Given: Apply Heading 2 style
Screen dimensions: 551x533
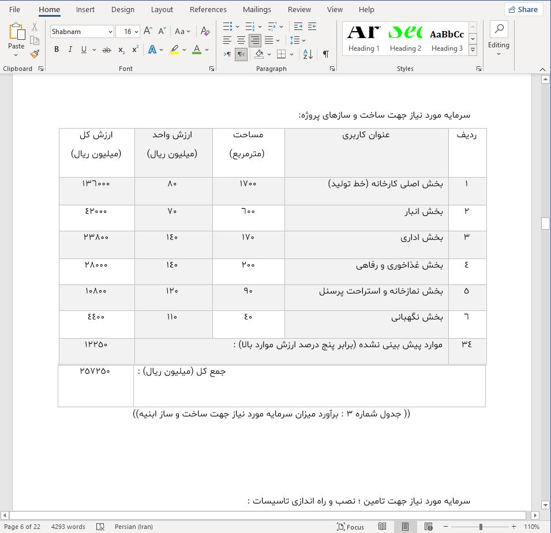Looking at the screenshot, I should tap(406, 39).
